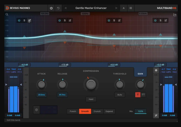Click the 81.7ms release value field
This screenshot has width=181, height=127.
(62, 95)
